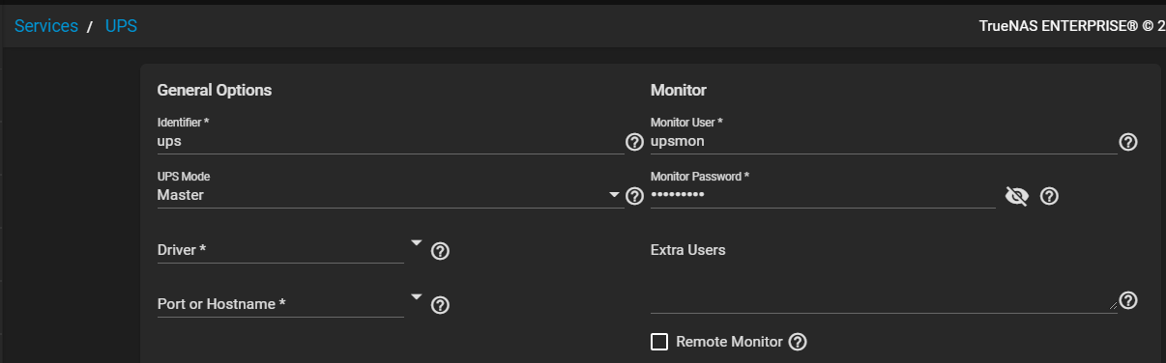Click the Driver field help icon

(440, 251)
